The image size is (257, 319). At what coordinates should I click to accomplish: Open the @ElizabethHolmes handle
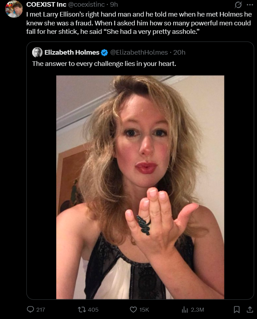pos(139,53)
